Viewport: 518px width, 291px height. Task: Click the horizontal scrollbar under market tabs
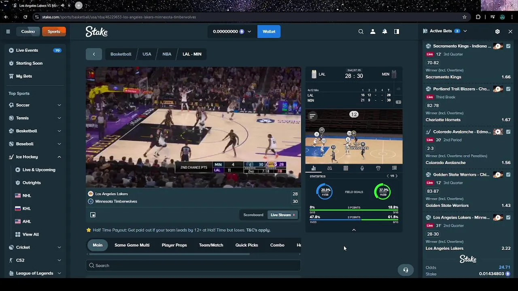(x=169, y=254)
